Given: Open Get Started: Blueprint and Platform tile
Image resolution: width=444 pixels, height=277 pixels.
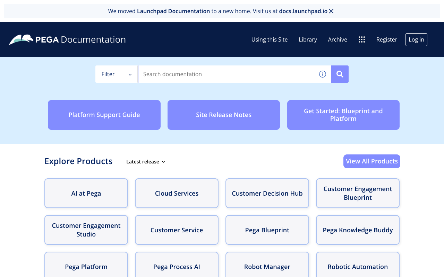Looking at the screenshot, I should [343, 115].
